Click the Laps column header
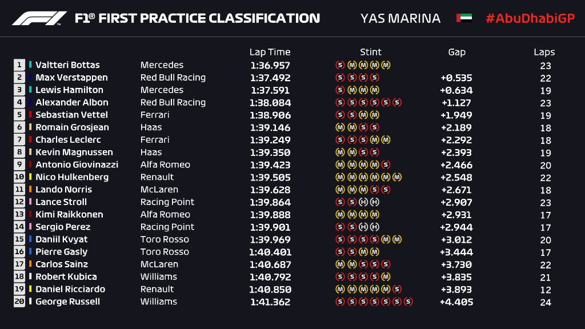 point(544,52)
